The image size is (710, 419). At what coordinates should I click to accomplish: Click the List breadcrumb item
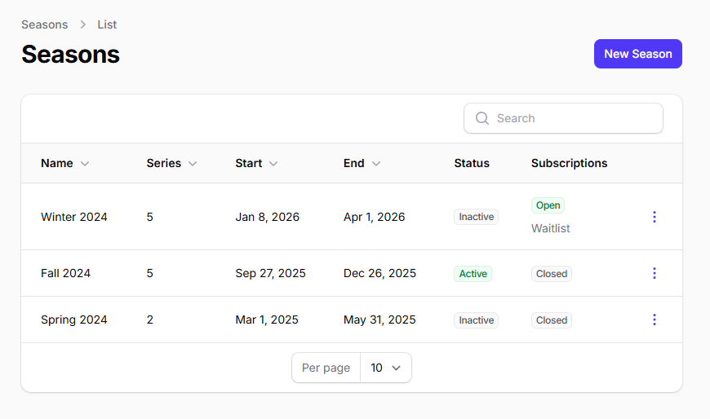[107, 24]
